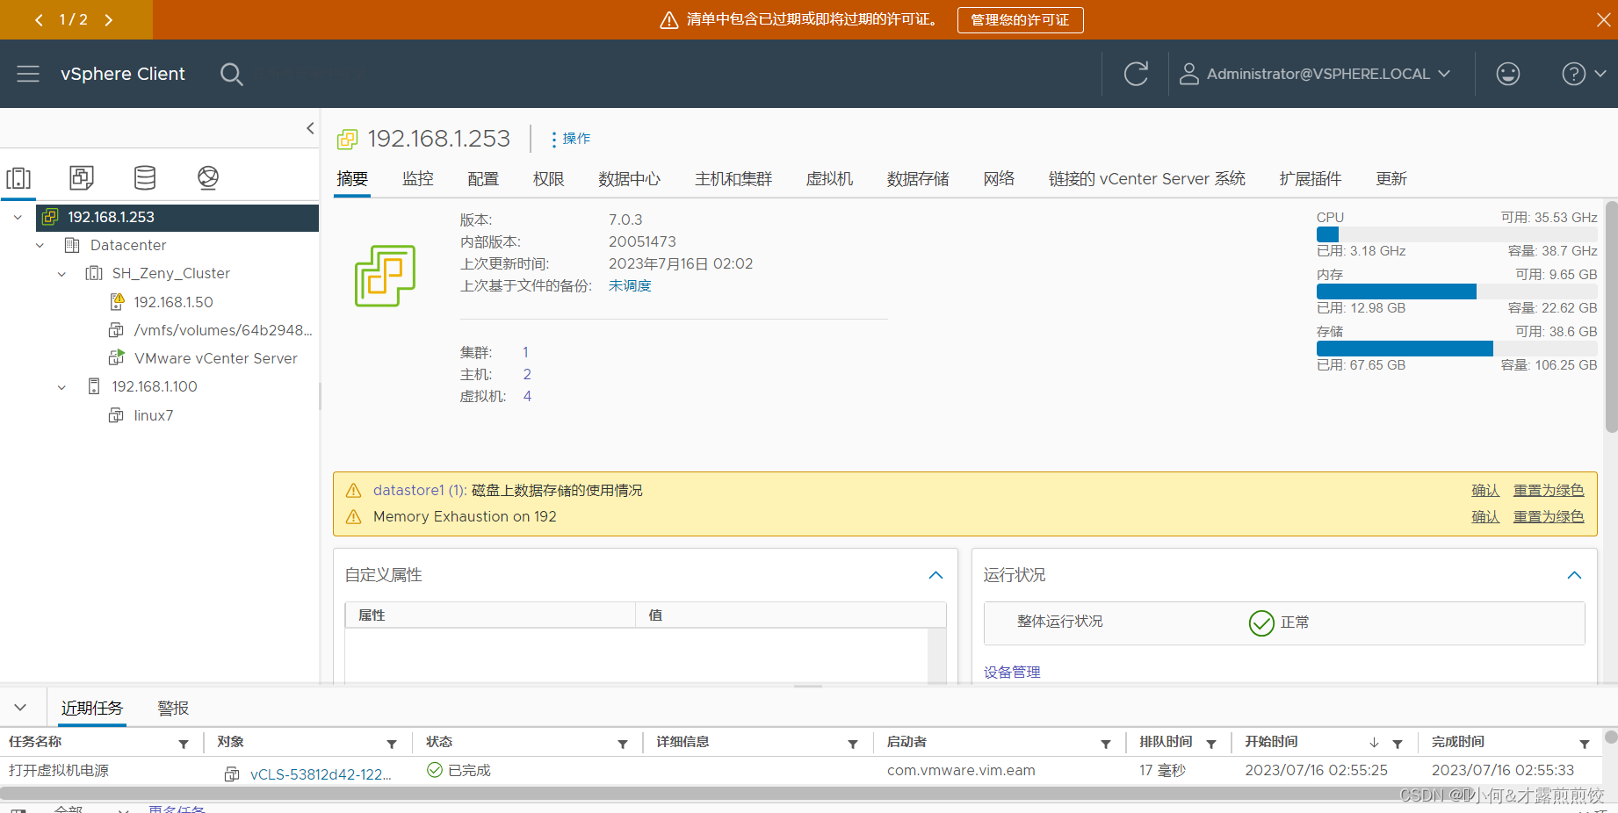Screen dimensions: 1618x813
Task: Click 管理您的许可证 button
Action: click(x=1020, y=19)
